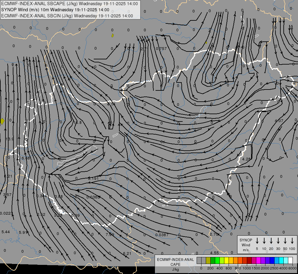Pick the dark red CAPE legend swatch
298x274 pixels.
tap(249, 260)
